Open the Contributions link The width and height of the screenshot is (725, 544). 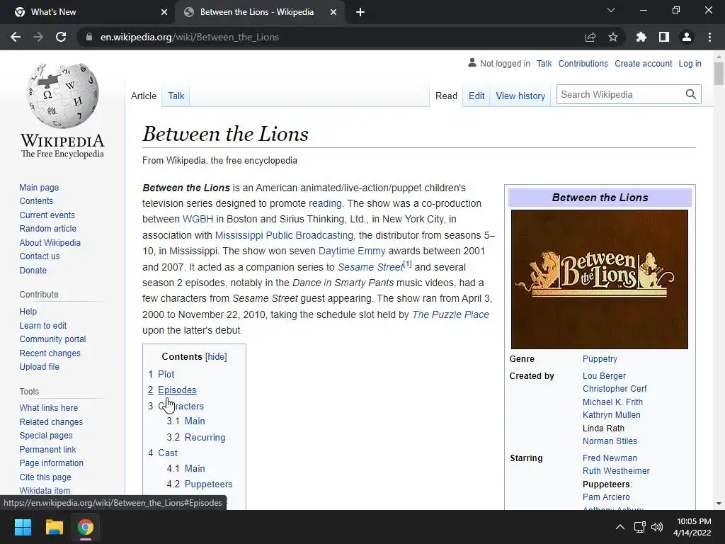583,63
